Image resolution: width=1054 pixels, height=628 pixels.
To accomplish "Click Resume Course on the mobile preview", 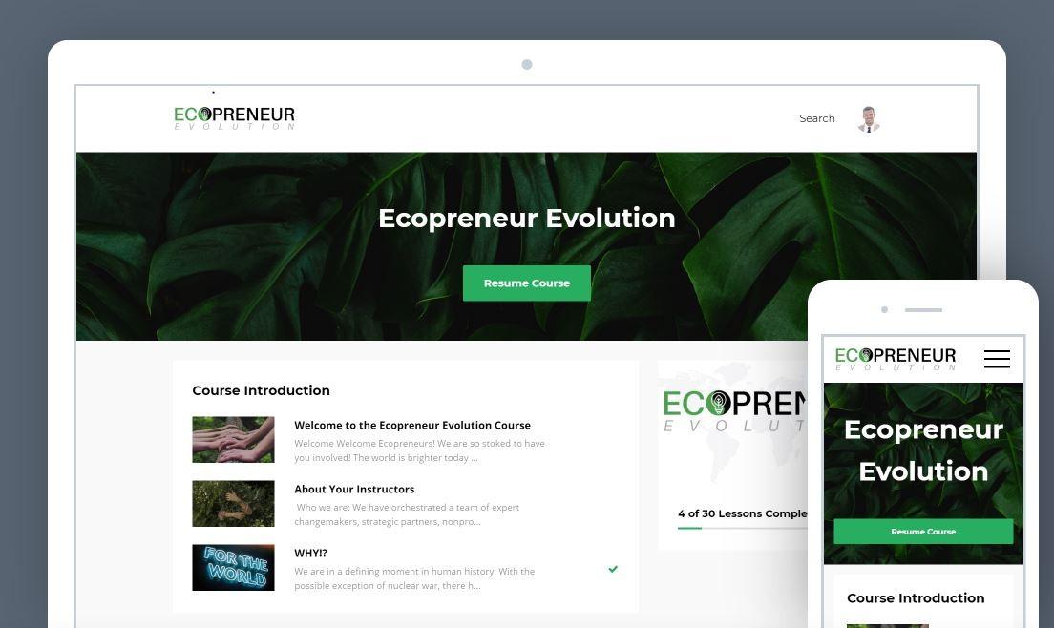I will tap(923, 532).
